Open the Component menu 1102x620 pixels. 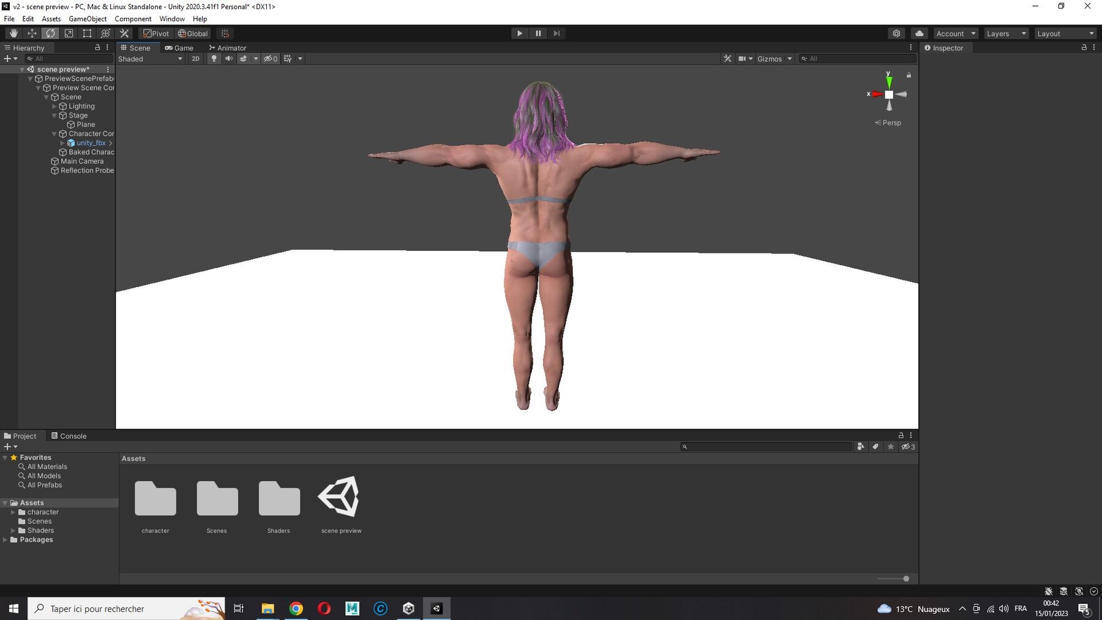click(133, 19)
